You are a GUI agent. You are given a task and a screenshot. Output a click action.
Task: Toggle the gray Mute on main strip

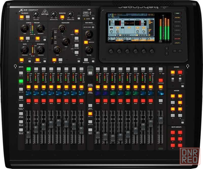[x=161, y=101]
